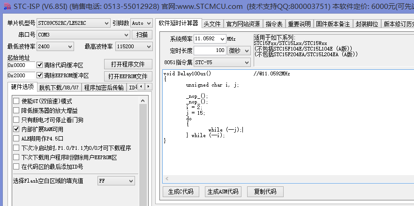The width and height of the screenshot is (414, 206).
Task: Click 生成C代码 button
Action: pos(181,191)
